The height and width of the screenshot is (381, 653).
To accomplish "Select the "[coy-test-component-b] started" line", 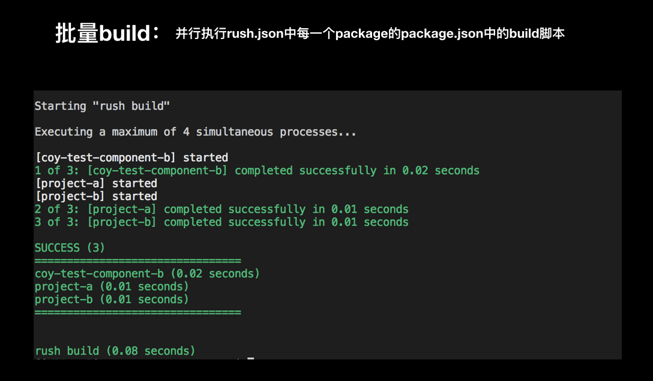I will point(131,158).
